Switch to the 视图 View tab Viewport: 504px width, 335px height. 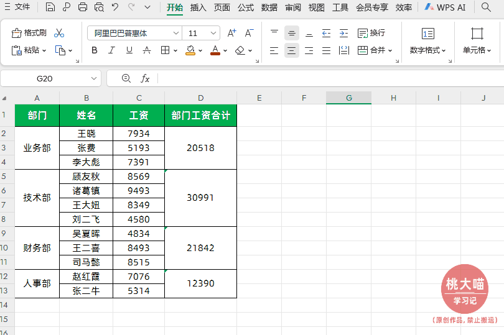tap(316, 7)
